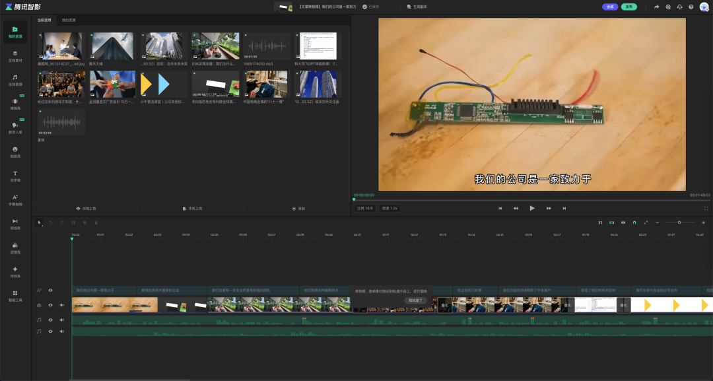Click the undo arrow in timeline toolbar
This screenshot has height=381, width=713.
click(50, 223)
